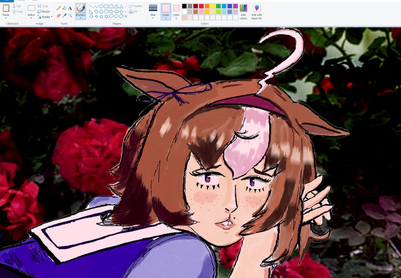Pick the brown color swatch
This screenshot has height=278, width=401.
[x=195, y=12]
